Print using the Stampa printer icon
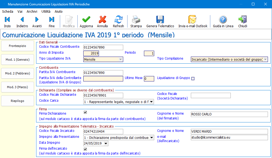The image size is (272, 158). point(136,22)
